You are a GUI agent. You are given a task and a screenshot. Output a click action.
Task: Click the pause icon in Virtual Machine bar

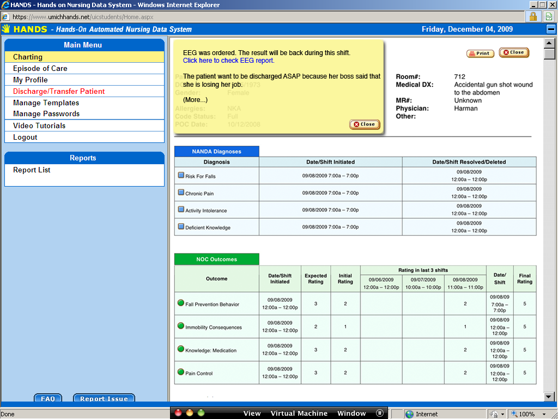tap(380, 413)
